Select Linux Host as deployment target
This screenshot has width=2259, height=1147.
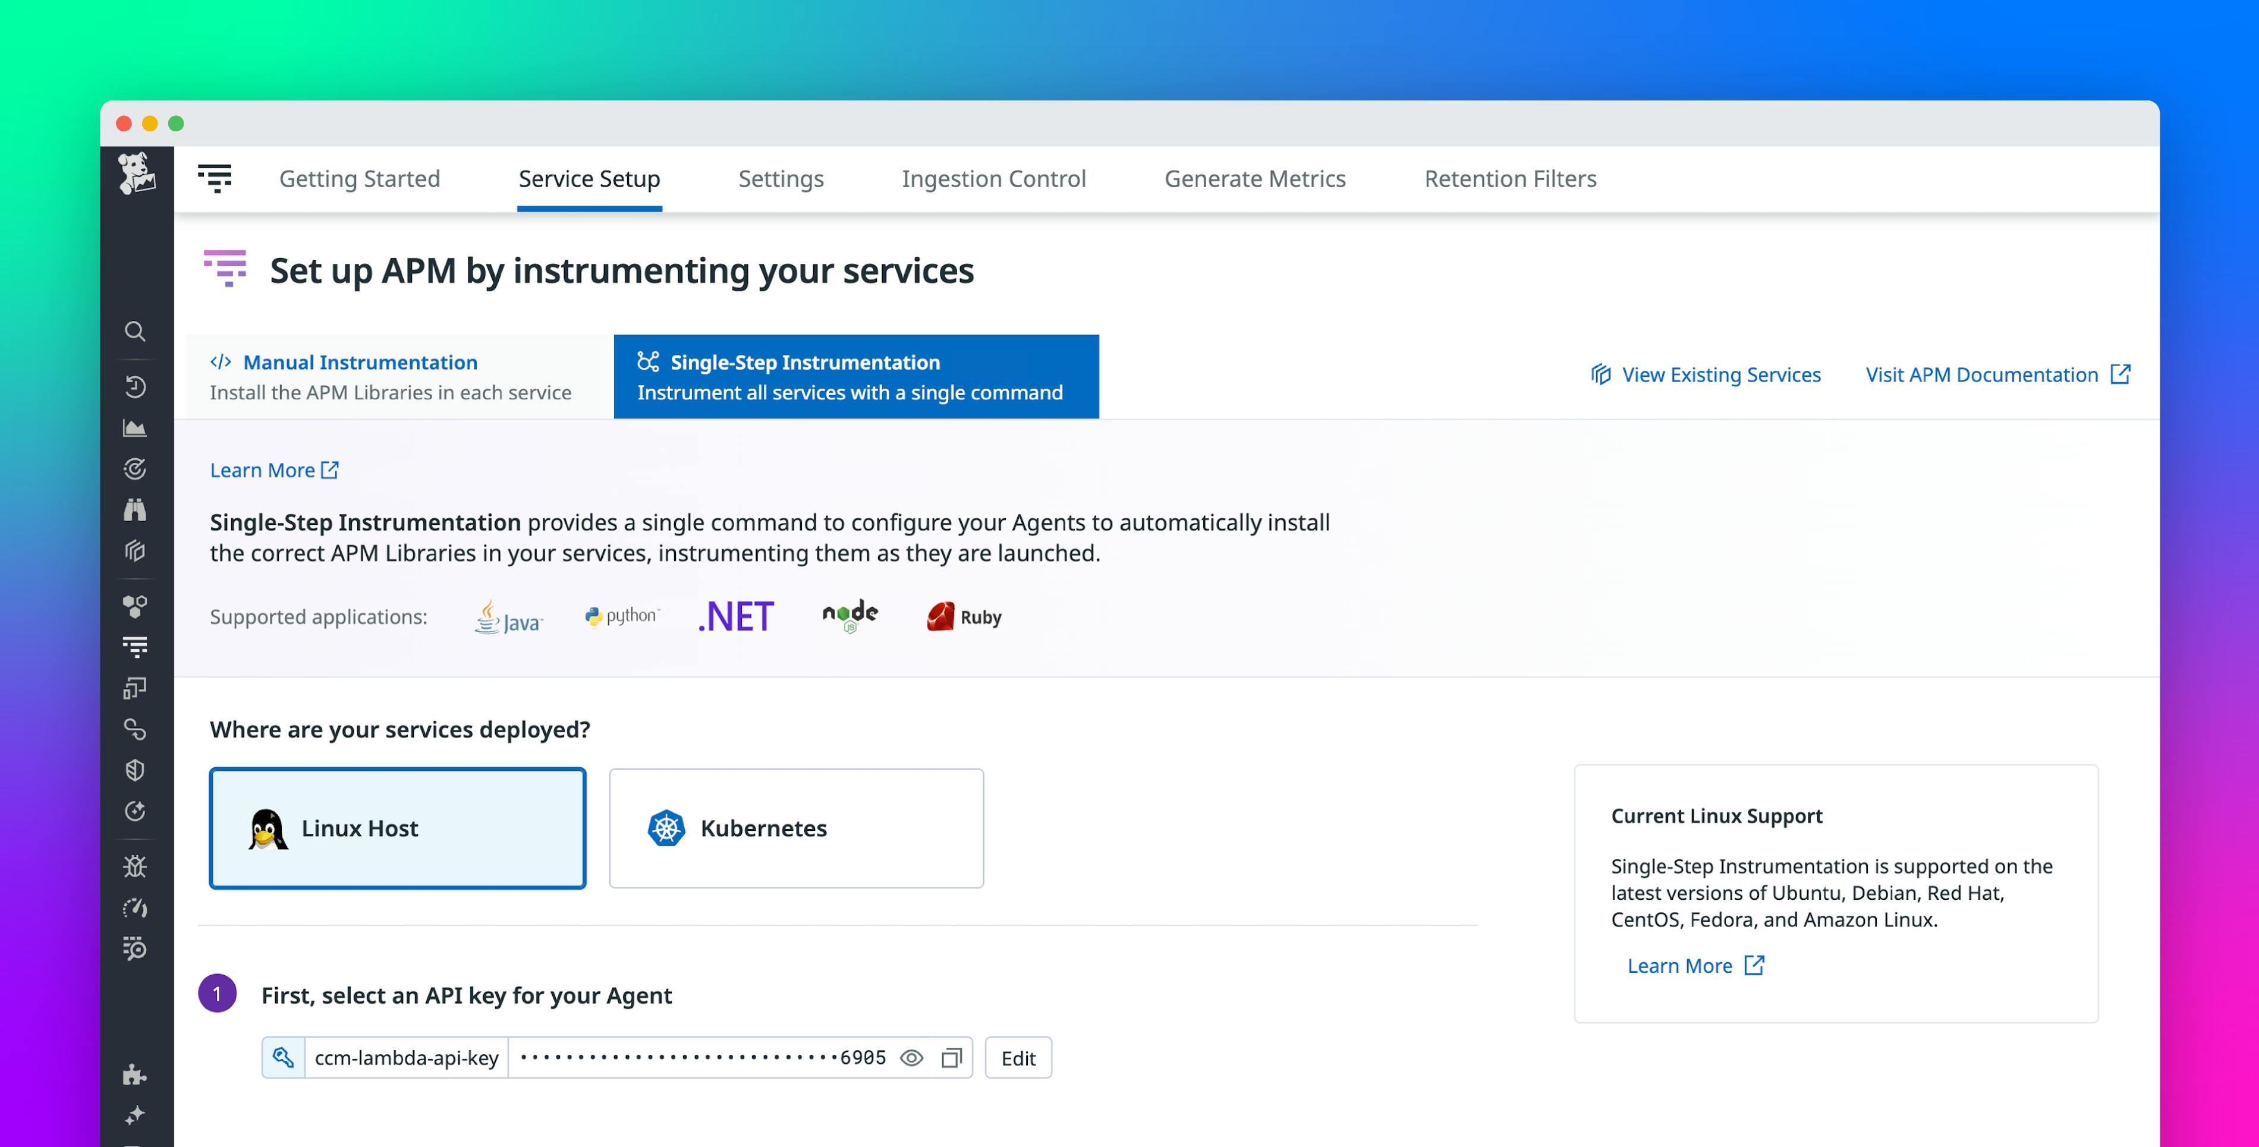tap(397, 828)
